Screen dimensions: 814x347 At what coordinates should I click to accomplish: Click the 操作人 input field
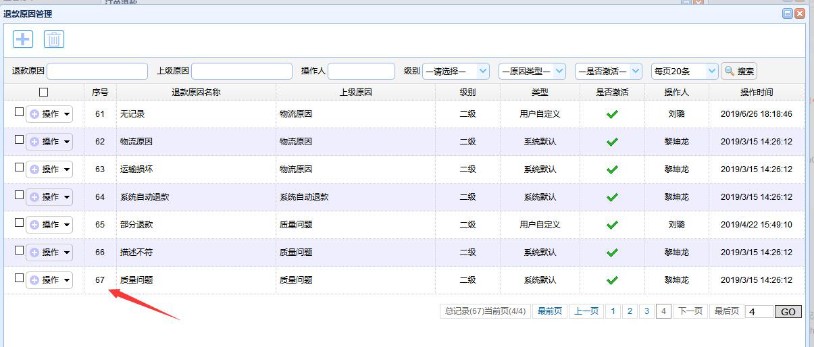coord(361,71)
